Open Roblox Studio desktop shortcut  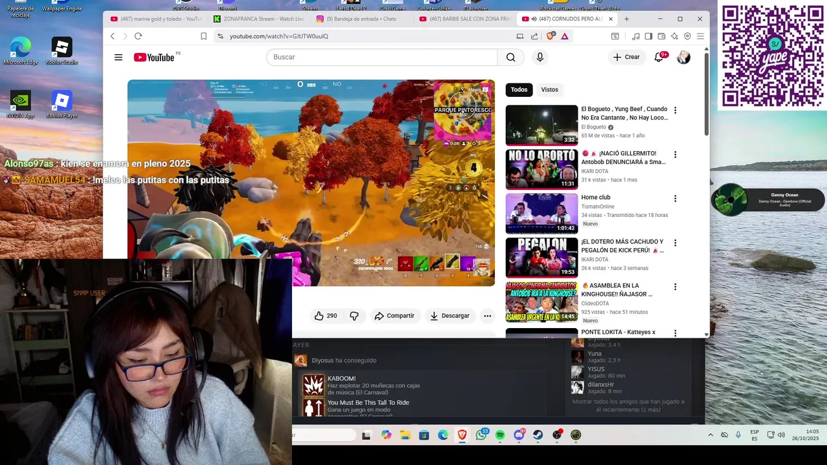click(x=62, y=51)
